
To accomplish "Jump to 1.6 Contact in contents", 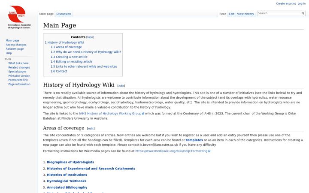I will [59, 71].
